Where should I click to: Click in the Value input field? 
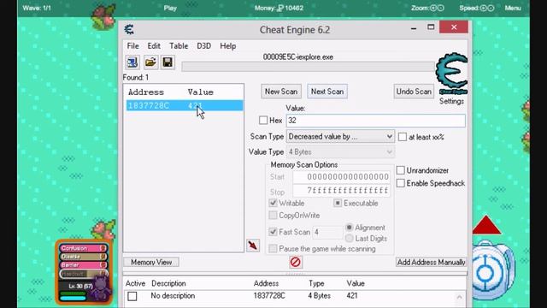point(376,121)
